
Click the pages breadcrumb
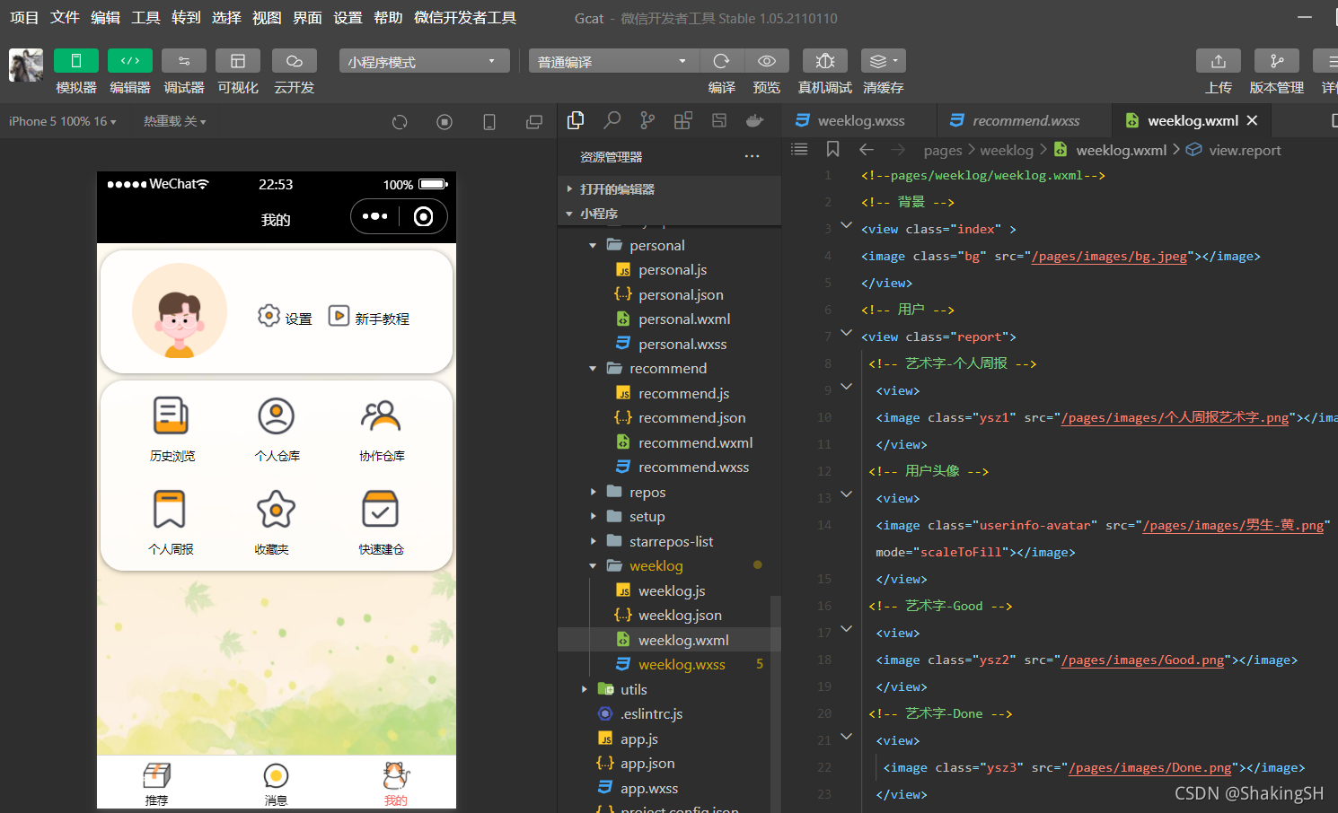pos(943,150)
